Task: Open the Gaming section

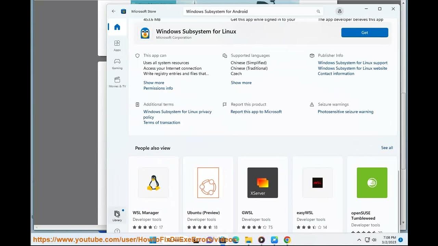Action: click(x=117, y=64)
